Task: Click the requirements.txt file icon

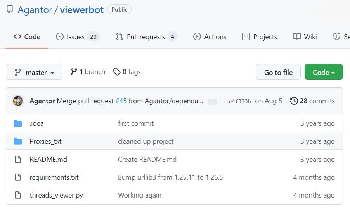Action: (x=18, y=177)
